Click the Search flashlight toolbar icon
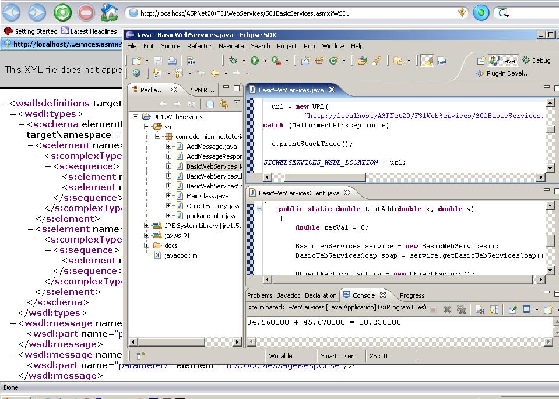This screenshot has width=559, height=399. point(377,61)
